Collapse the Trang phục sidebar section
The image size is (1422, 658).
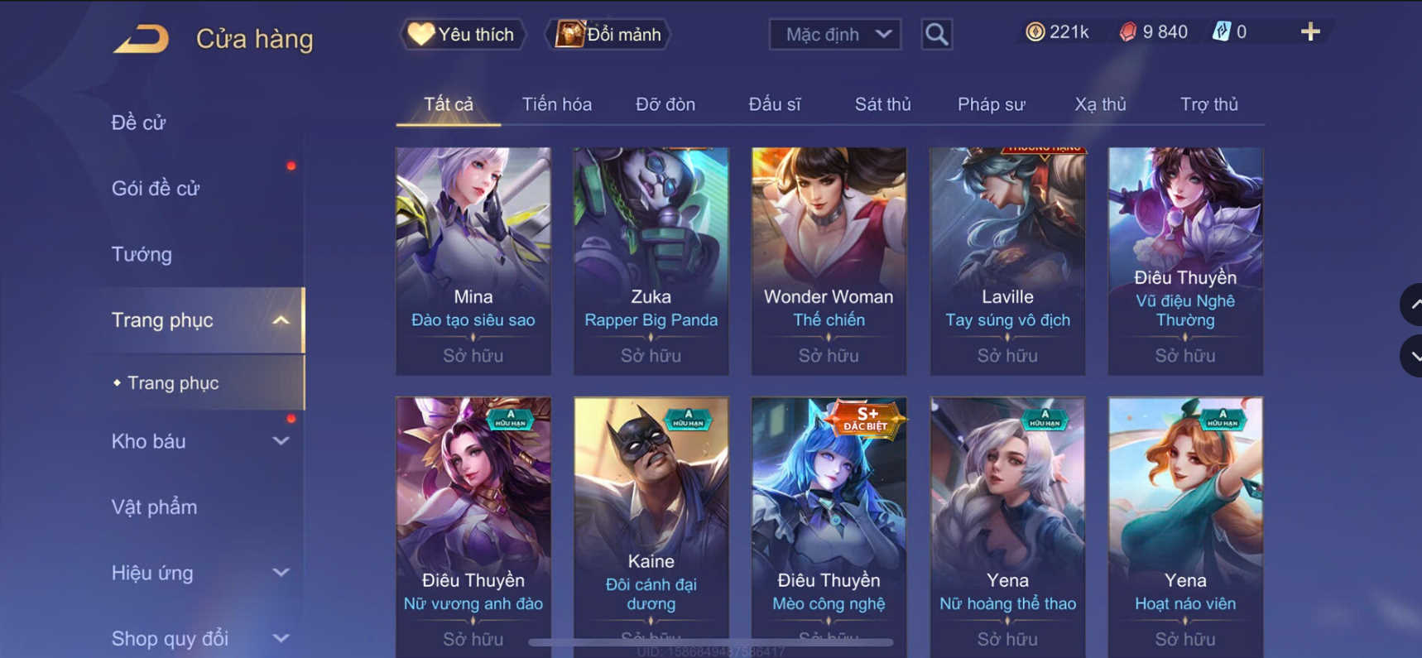[281, 320]
